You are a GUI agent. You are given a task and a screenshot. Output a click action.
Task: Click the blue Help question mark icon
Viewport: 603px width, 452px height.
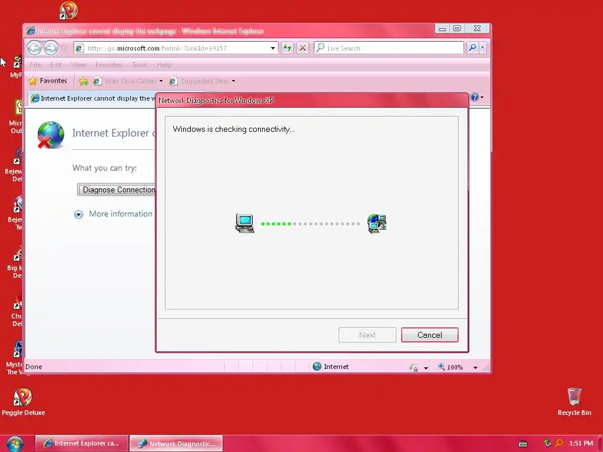tap(475, 97)
